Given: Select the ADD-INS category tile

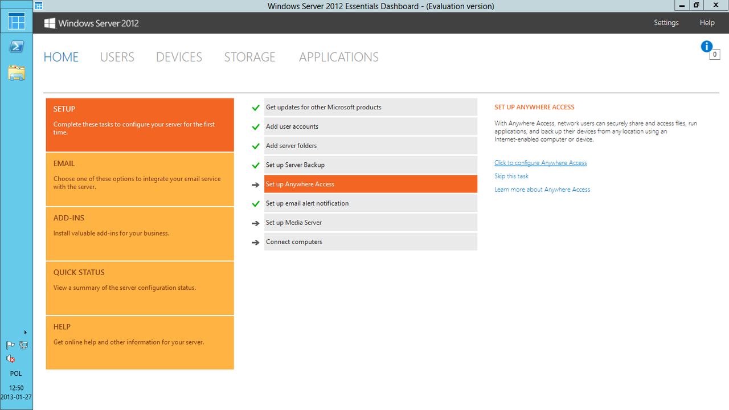Looking at the screenshot, I should coord(140,234).
